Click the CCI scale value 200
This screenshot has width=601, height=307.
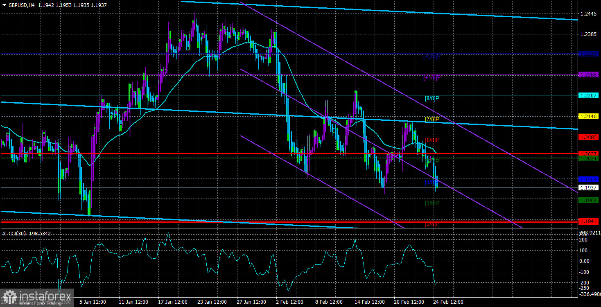(584, 239)
